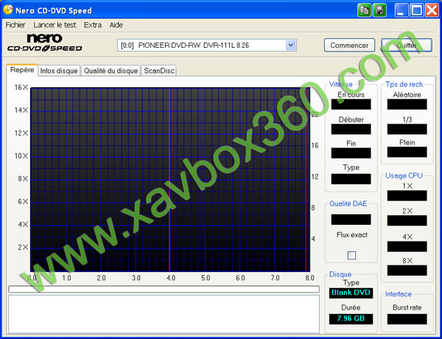This screenshot has width=442, height=339.
Task: Click the 7.96 GB duration value
Action: (x=351, y=318)
